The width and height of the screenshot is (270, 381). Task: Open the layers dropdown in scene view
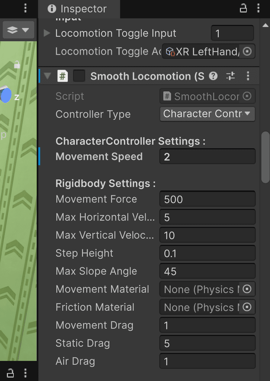point(19,30)
